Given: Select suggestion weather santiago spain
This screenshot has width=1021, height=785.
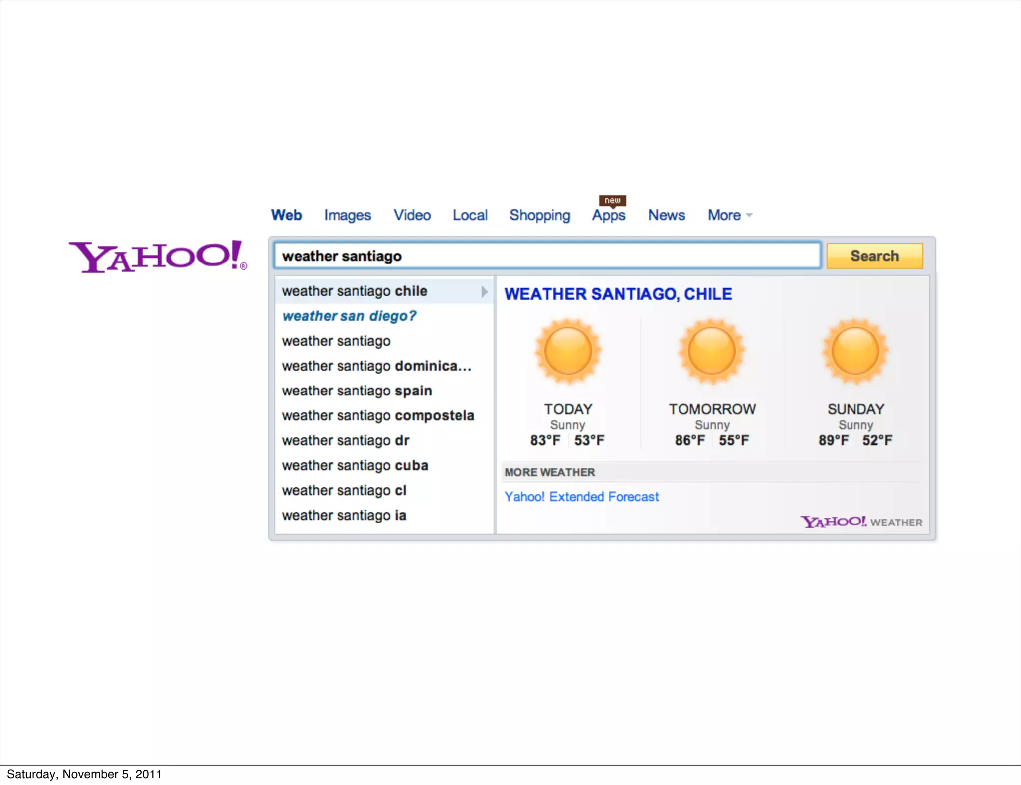Looking at the screenshot, I should pyautogui.click(x=384, y=391).
